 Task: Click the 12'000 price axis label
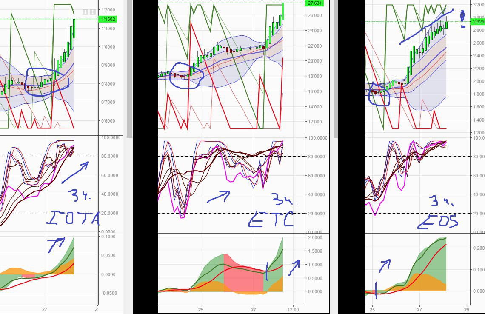(x=315, y=122)
